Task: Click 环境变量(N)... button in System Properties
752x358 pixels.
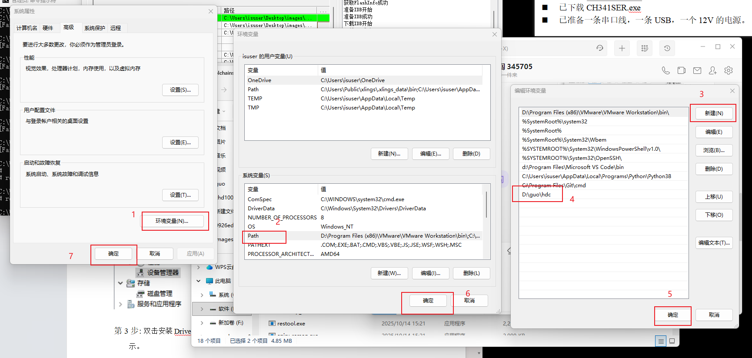Action: tap(172, 221)
